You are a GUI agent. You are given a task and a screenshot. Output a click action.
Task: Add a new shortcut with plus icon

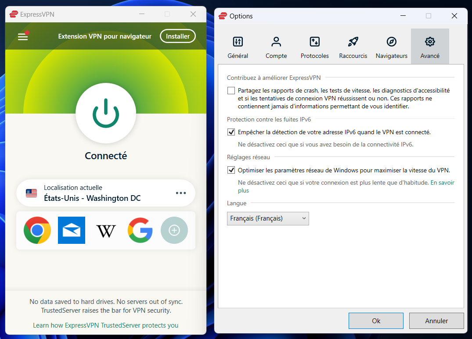coord(174,230)
